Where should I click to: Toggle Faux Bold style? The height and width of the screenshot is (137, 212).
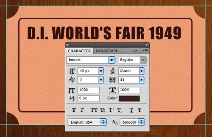[x=74, y=110]
